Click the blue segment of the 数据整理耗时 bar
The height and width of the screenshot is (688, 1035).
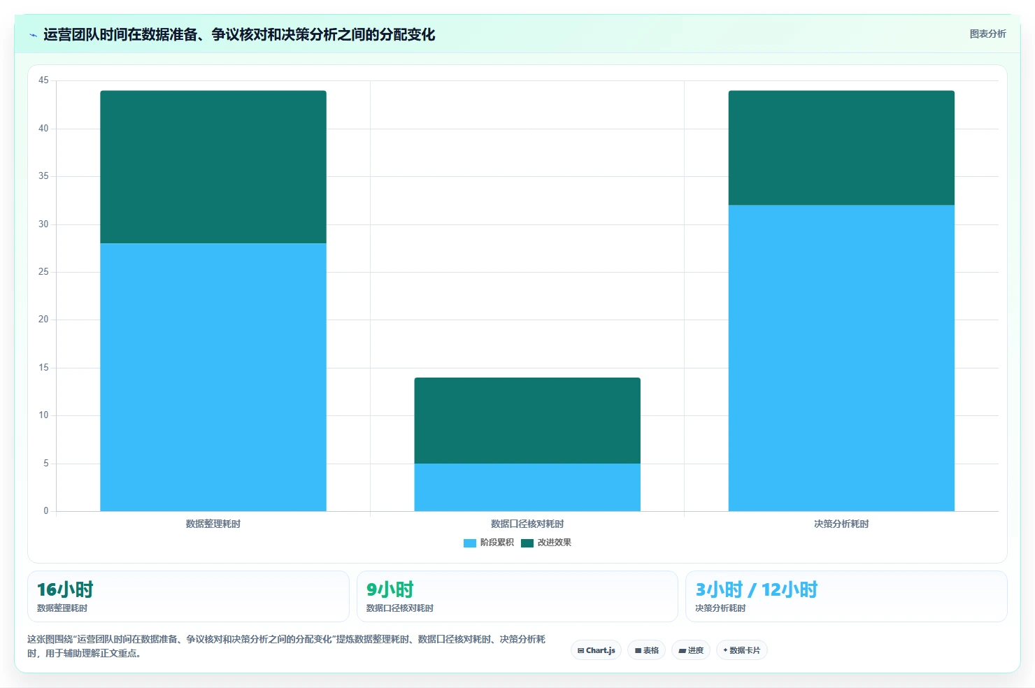[213, 377]
